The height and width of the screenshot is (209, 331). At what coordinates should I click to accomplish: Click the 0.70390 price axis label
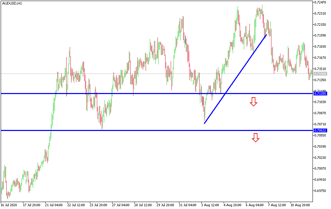(x=320, y=147)
